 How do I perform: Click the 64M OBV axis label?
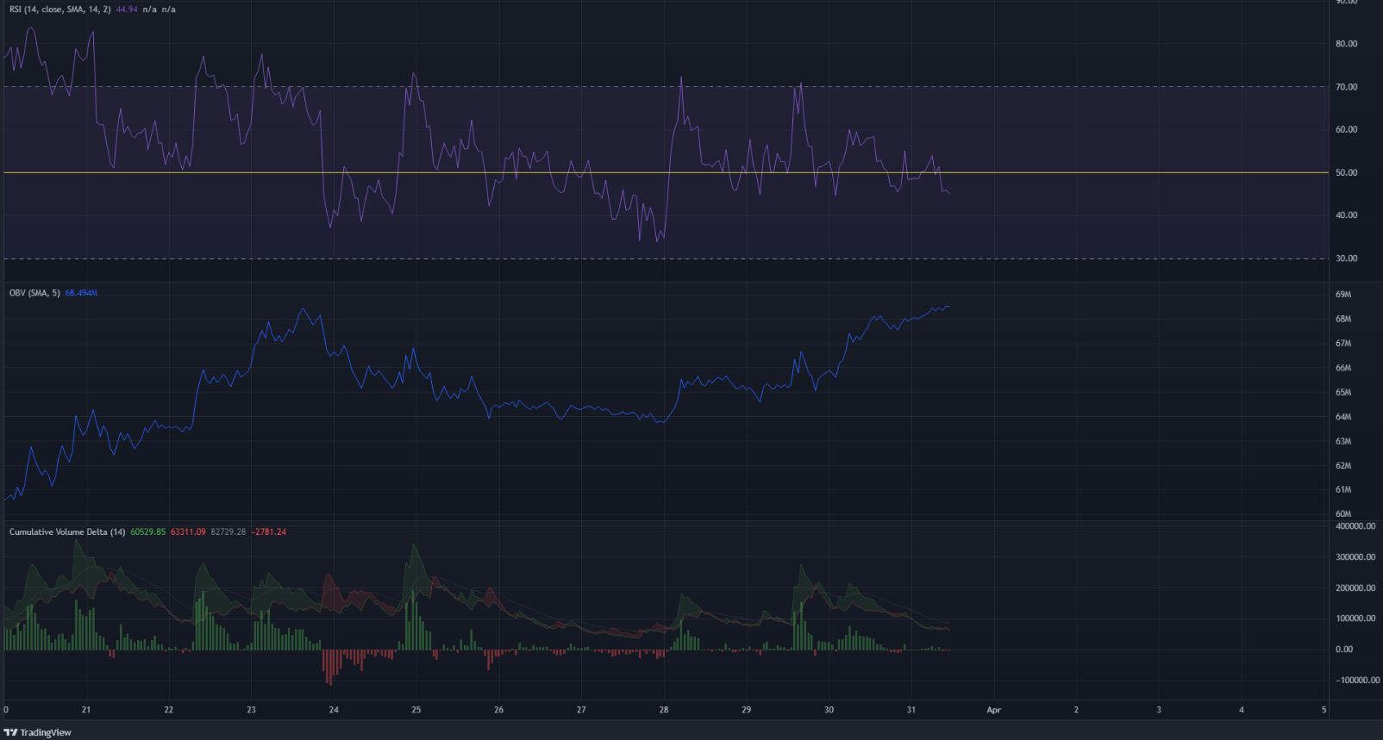click(1342, 417)
